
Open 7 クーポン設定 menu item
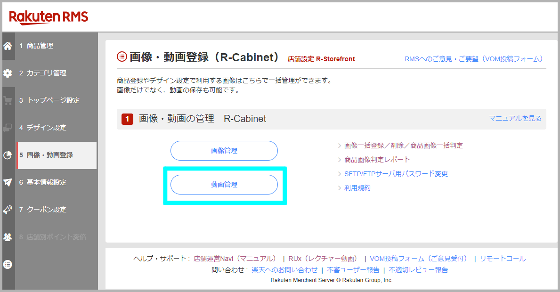coord(43,210)
